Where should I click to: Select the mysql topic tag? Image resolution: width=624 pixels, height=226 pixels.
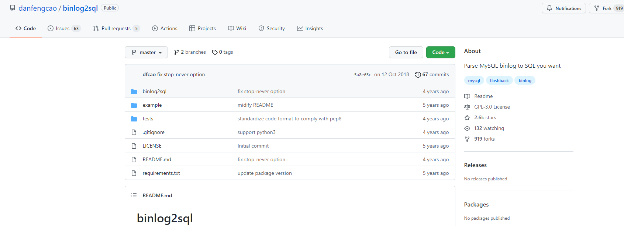click(474, 81)
